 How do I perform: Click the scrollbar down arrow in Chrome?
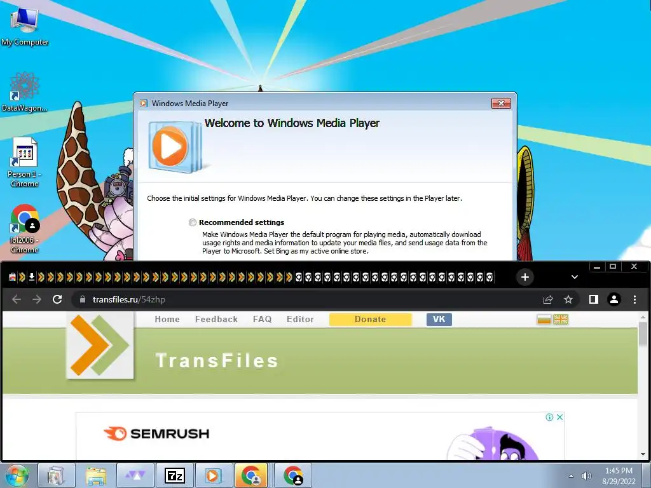643,454
